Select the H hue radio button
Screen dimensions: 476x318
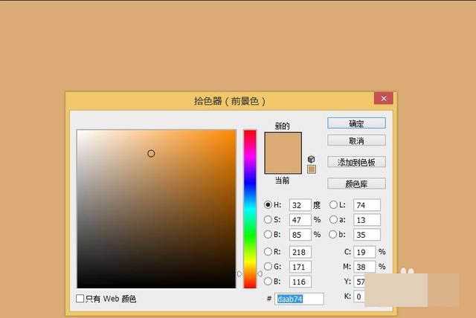pyautogui.click(x=268, y=205)
